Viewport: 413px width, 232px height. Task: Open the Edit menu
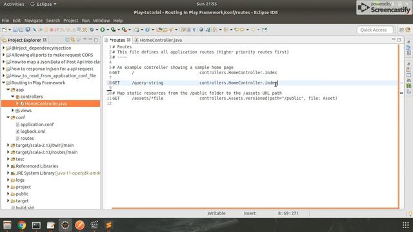click(x=16, y=21)
